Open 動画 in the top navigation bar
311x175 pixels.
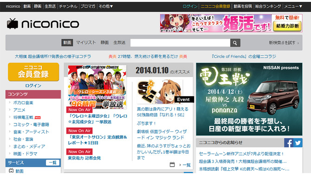coord(27,6)
